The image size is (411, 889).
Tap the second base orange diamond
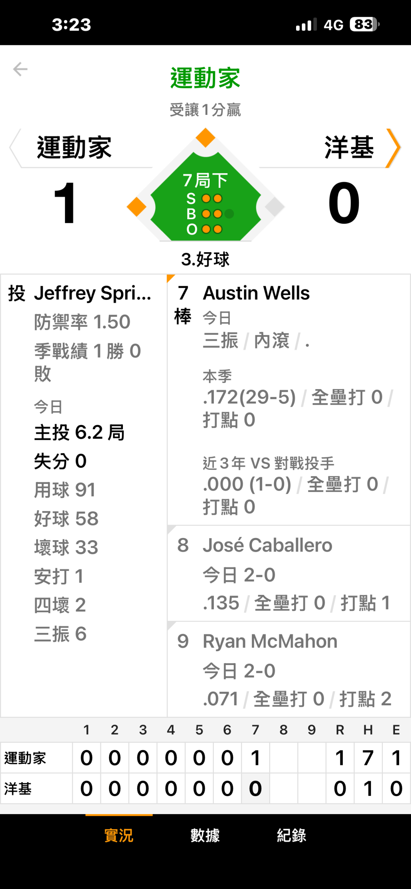tap(205, 138)
